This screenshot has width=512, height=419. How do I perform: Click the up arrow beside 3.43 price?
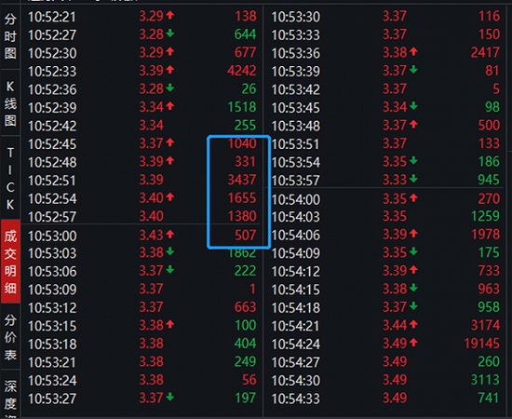[170, 234]
